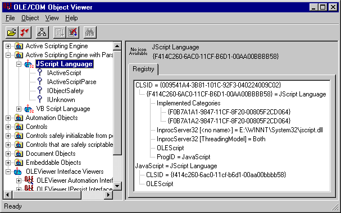Click the tree scroll down arrow

coord(117,186)
